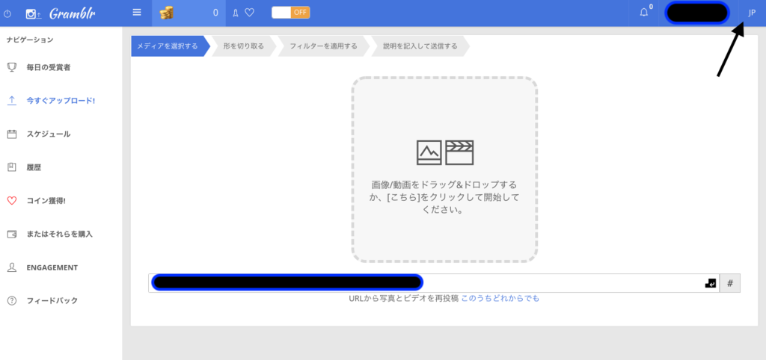Click the image picture icon in drop zone

429,152
